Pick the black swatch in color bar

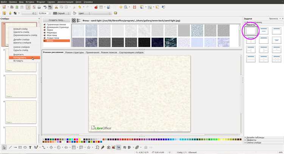[x=46, y=139]
